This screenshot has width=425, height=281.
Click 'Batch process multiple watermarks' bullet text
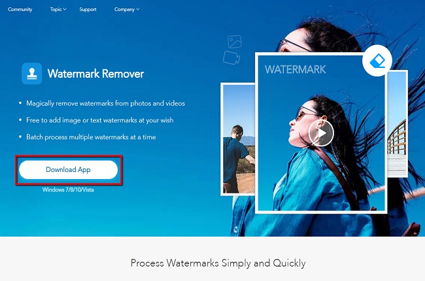[91, 137]
